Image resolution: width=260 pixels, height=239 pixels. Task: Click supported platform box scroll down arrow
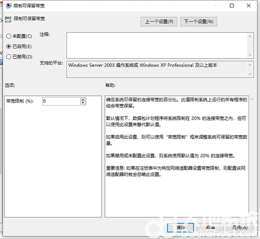[250, 74]
